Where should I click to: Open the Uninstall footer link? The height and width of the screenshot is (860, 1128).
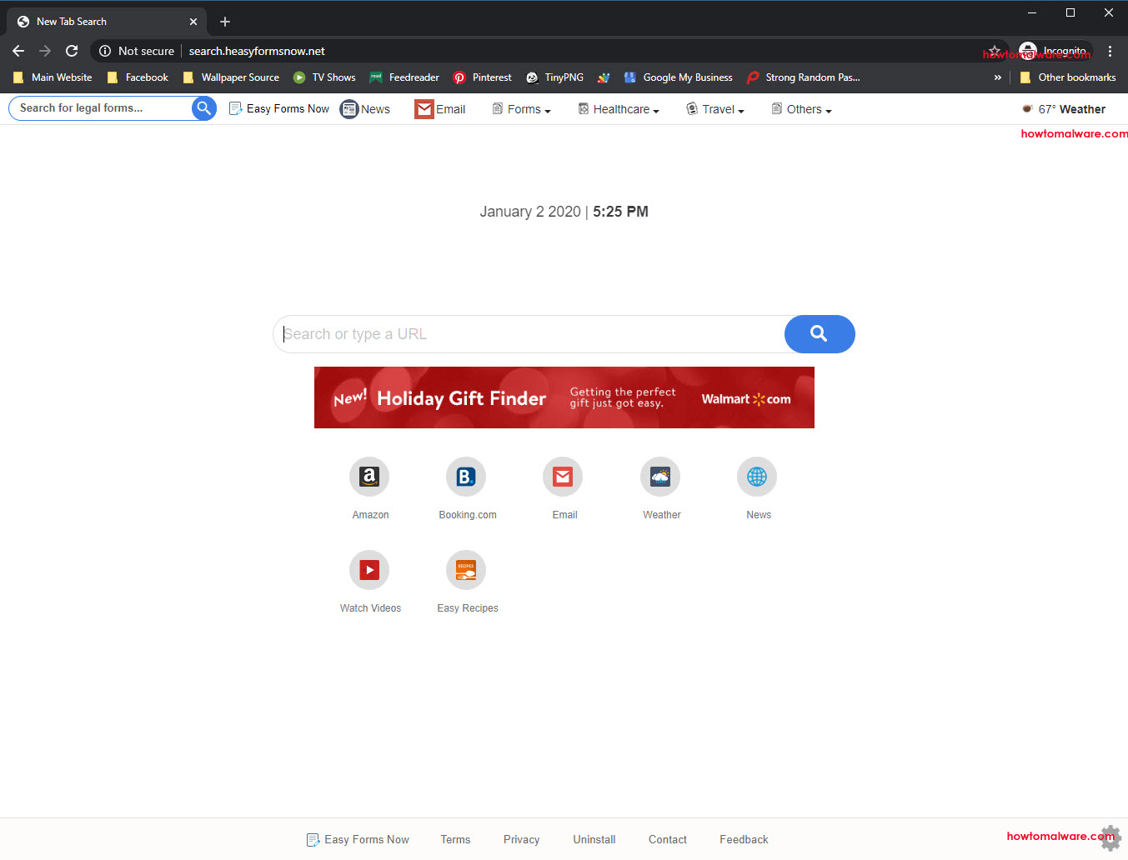tap(594, 840)
